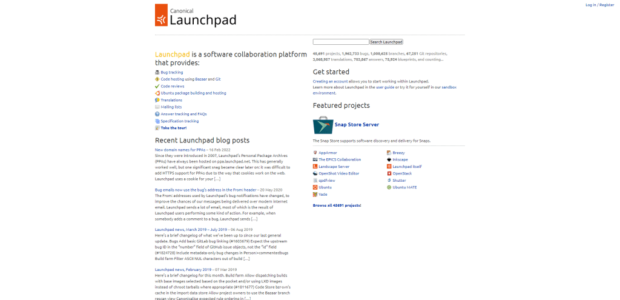Screen dimensions: 620x300
Task: Click the Canonical Launchpad logo
Action: pyautogui.click(x=196, y=15)
